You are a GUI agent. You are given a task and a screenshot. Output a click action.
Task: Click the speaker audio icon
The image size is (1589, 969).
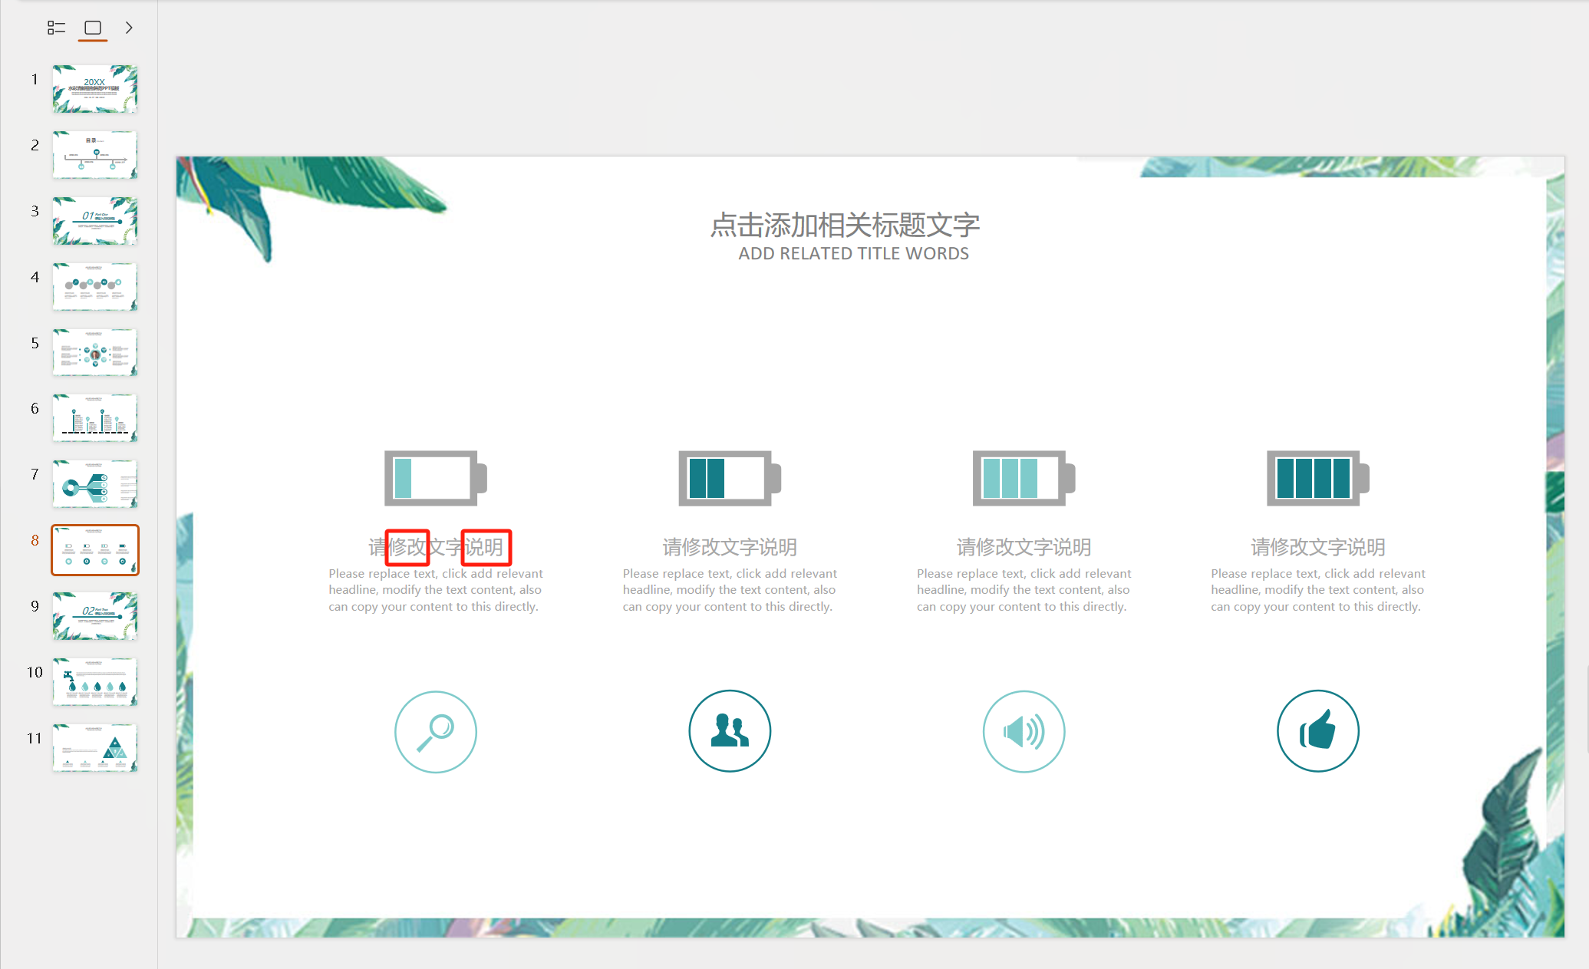point(1024,731)
